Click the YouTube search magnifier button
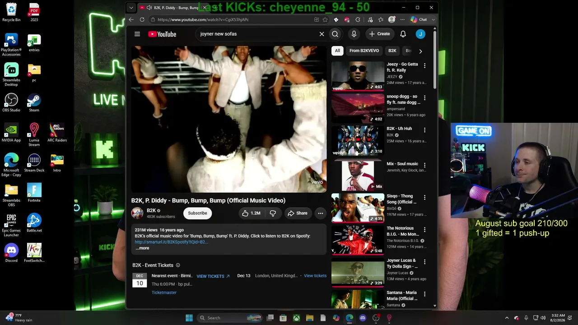The height and width of the screenshot is (325, 578). [x=335, y=34]
